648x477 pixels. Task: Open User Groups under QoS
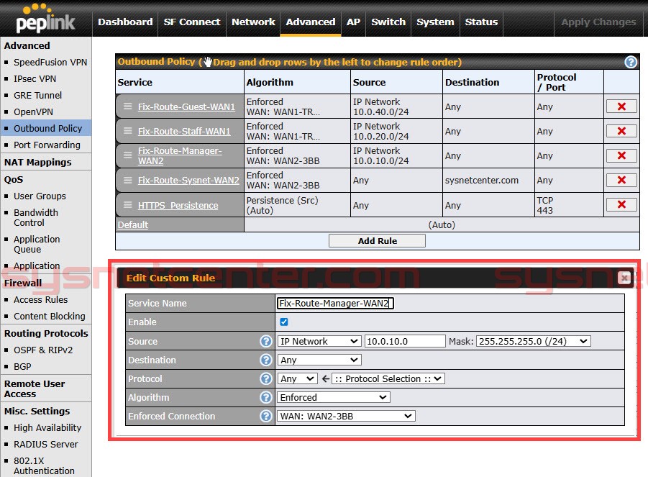point(40,196)
